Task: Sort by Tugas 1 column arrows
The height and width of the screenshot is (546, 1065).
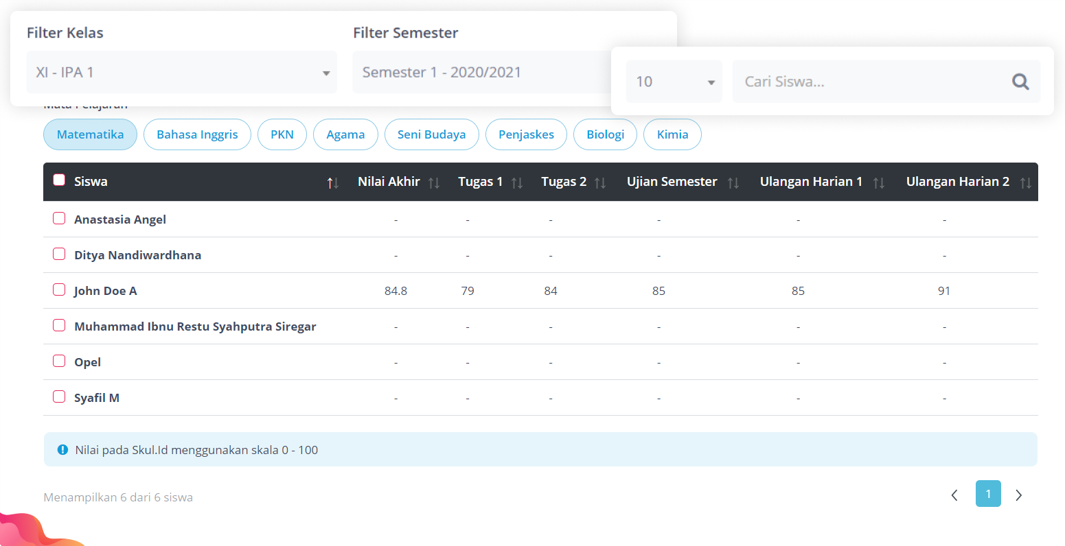Action: [517, 182]
